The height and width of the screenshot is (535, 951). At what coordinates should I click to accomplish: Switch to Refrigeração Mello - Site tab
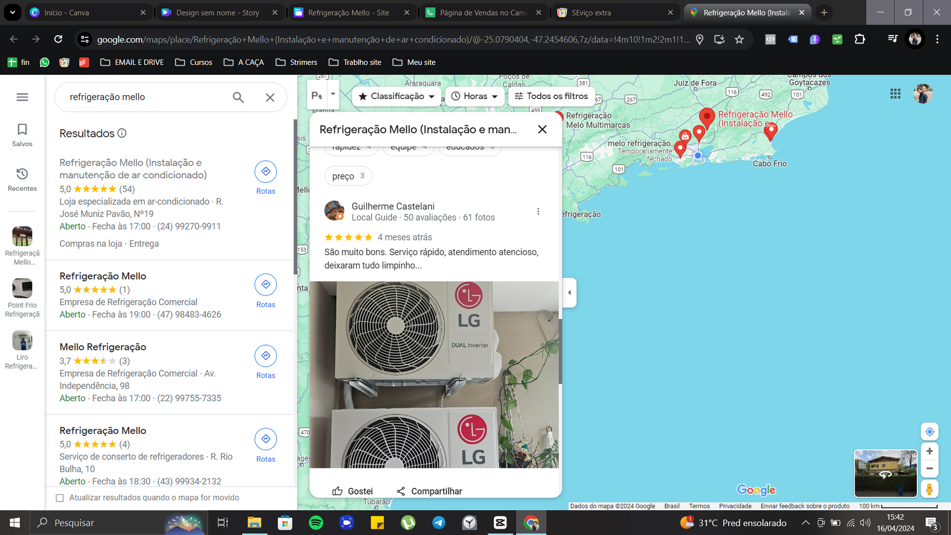pos(352,12)
